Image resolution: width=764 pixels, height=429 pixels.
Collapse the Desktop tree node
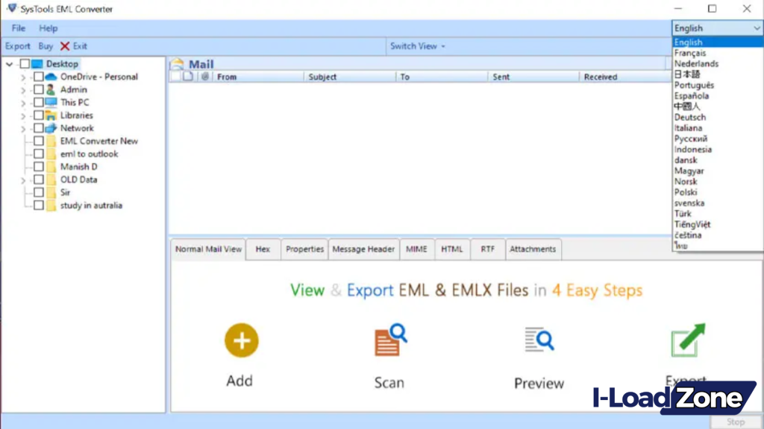(9, 64)
